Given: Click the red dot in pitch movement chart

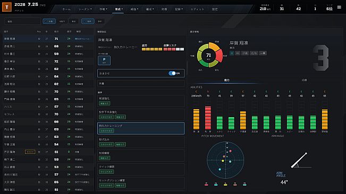Looking at the screenshot, I should coord(230,151).
